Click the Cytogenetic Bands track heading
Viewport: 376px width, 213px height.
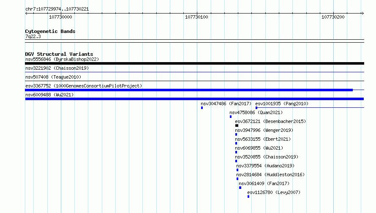coord(50,31)
